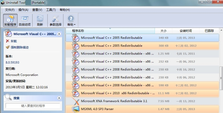Open the 文件(F) menu
This screenshot has height=113, width=223.
[x=10, y=10]
